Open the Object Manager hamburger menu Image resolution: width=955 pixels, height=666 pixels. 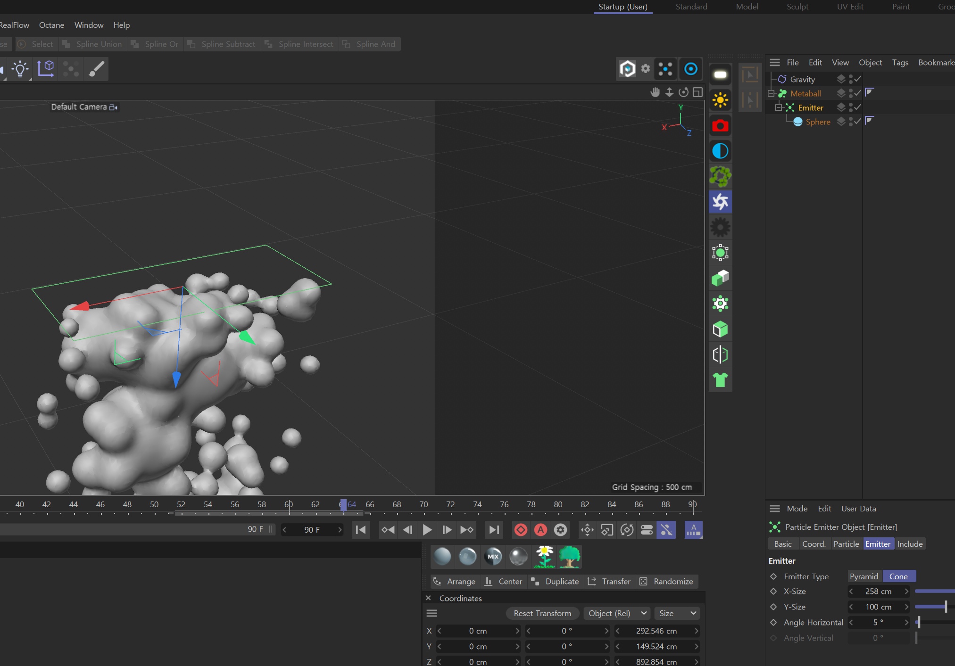[x=774, y=62]
